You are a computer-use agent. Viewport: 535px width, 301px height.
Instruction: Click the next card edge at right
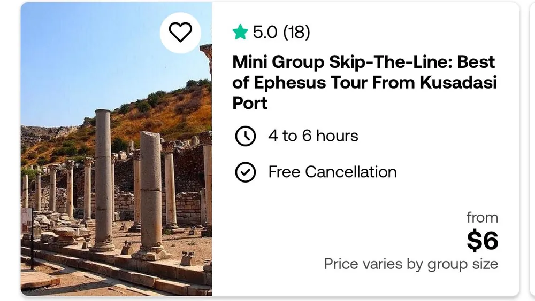pyautogui.click(x=531, y=149)
